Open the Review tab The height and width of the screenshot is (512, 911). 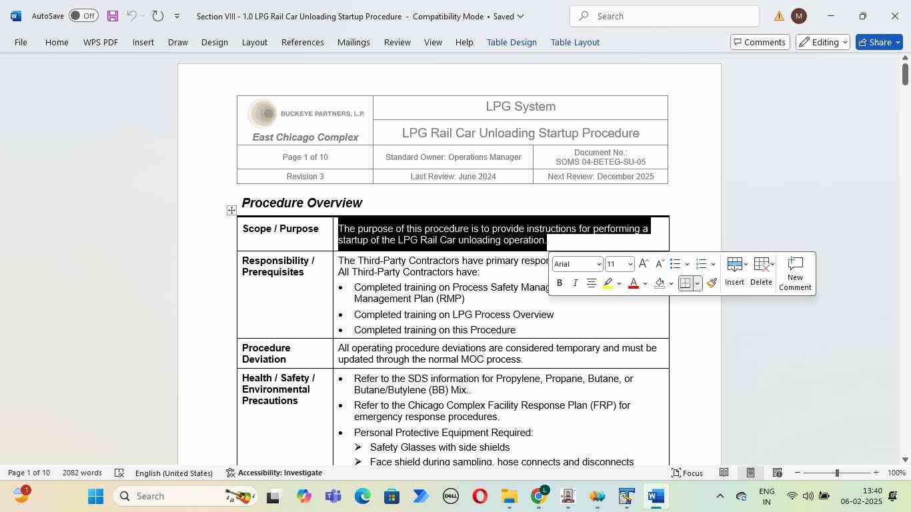397,42
